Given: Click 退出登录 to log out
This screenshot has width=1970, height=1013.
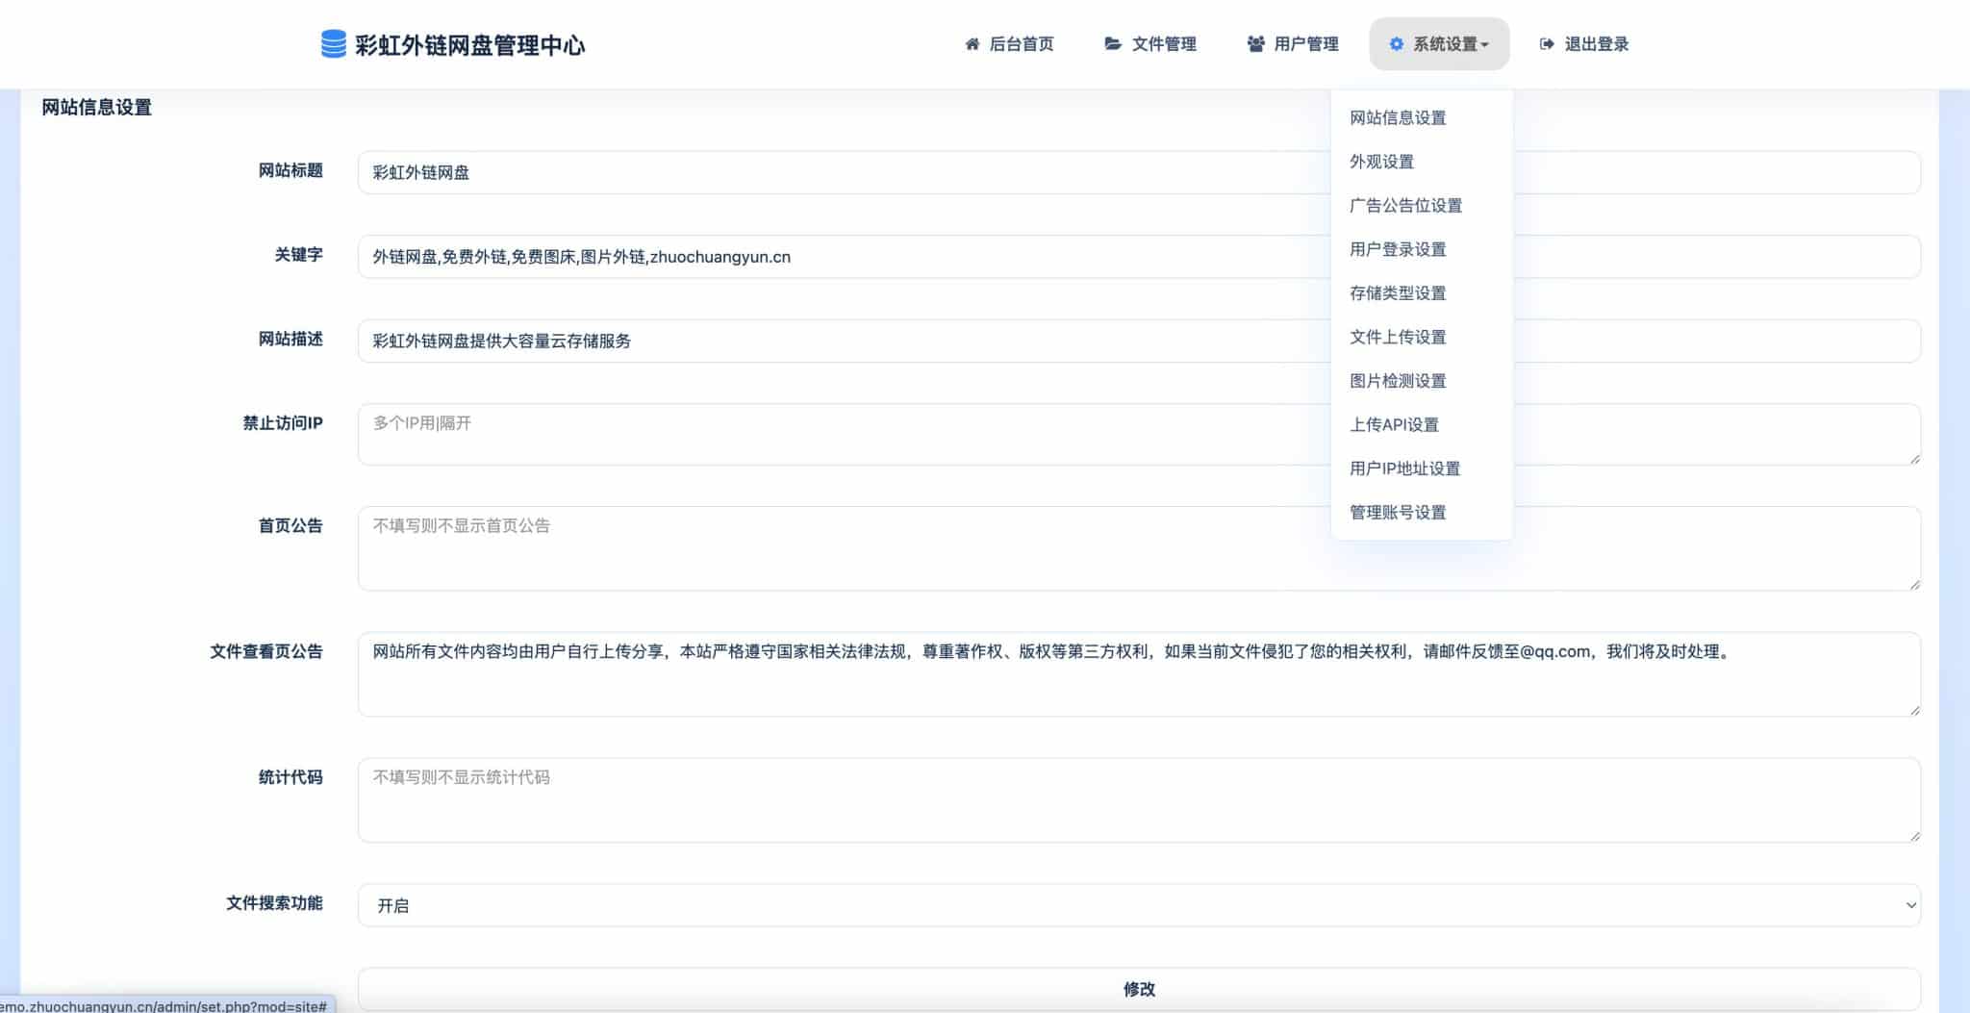Looking at the screenshot, I should click(1584, 44).
